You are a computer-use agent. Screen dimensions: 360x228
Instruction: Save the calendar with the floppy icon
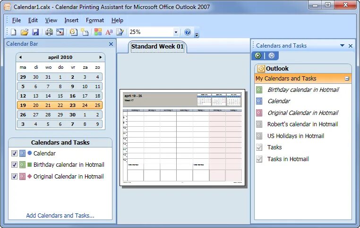point(35,32)
